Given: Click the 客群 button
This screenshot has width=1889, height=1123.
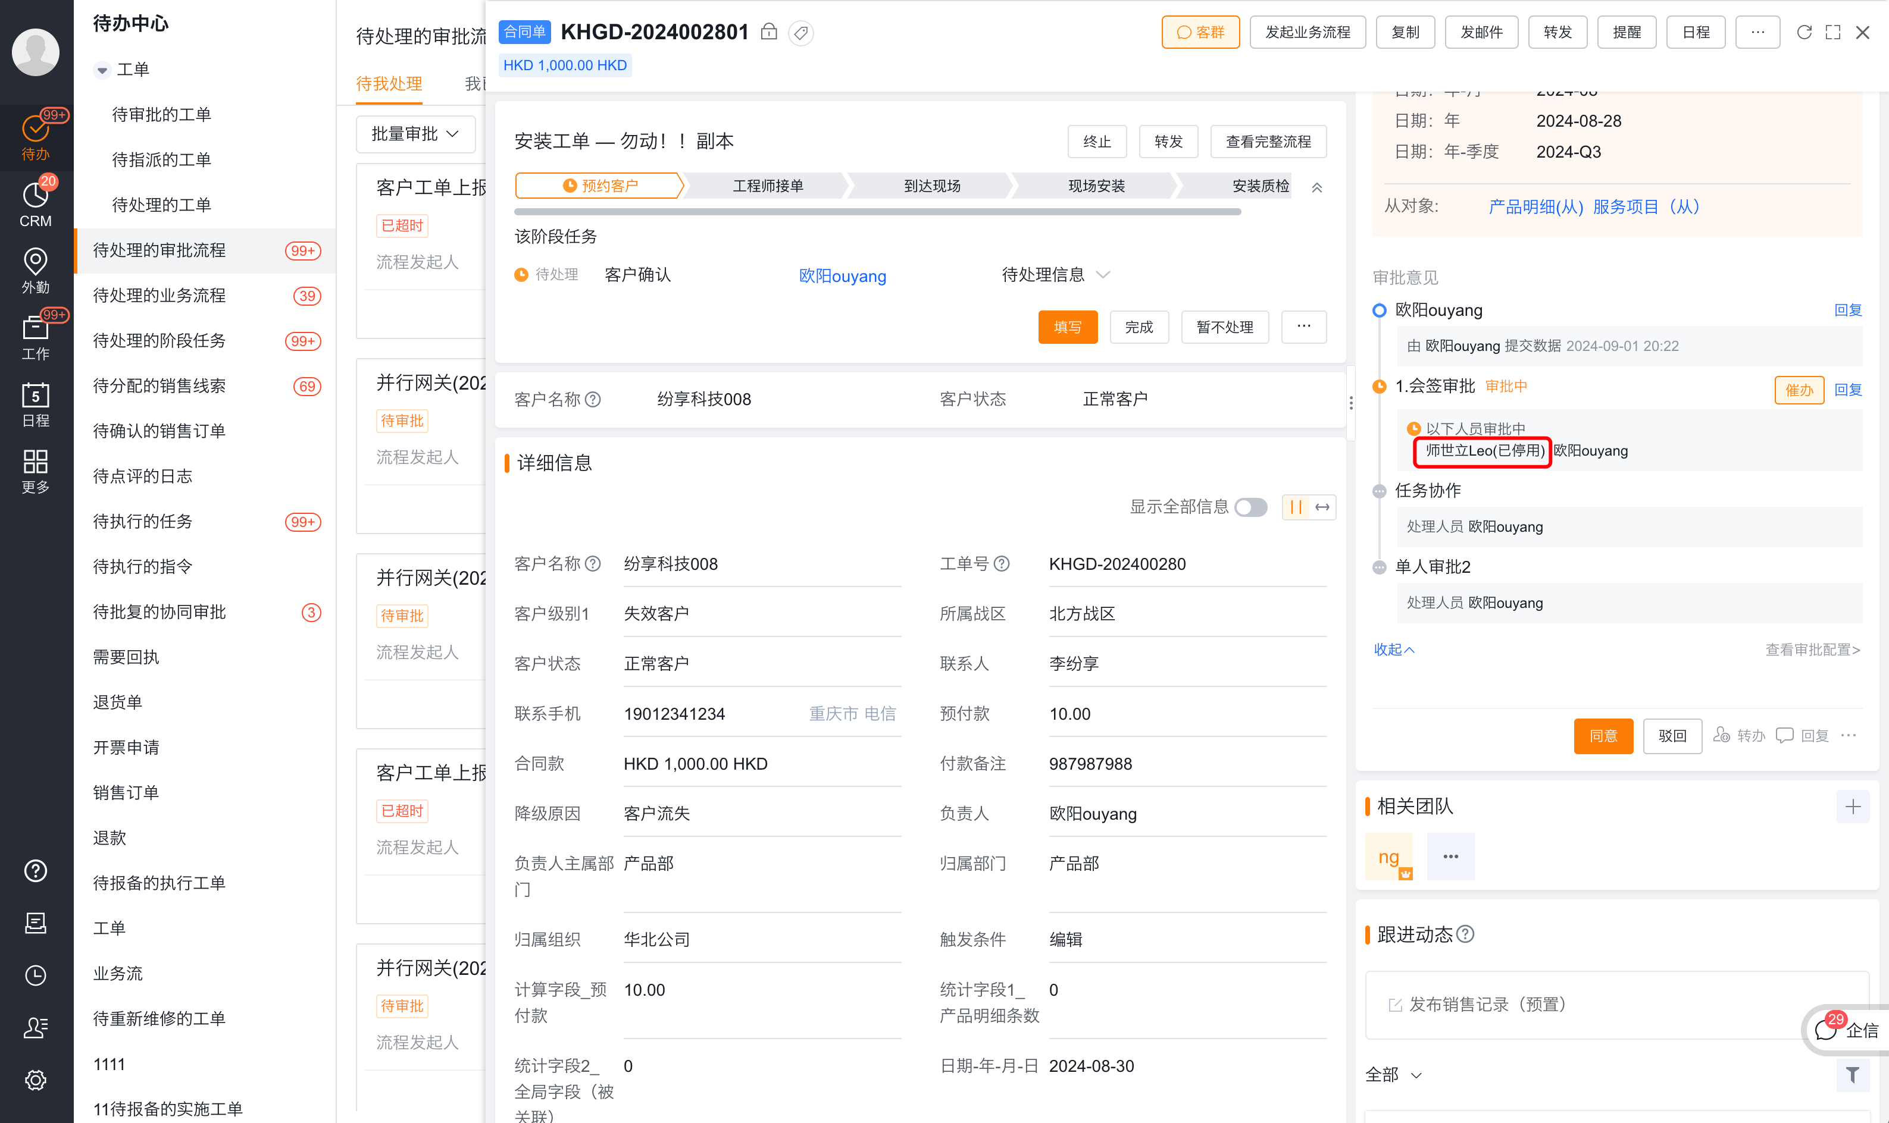Looking at the screenshot, I should tap(1200, 33).
